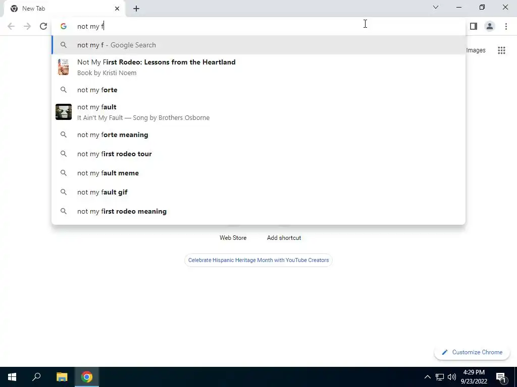Open a new tab with the plus button
This screenshot has width=517, height=387.
coord(136,9)
